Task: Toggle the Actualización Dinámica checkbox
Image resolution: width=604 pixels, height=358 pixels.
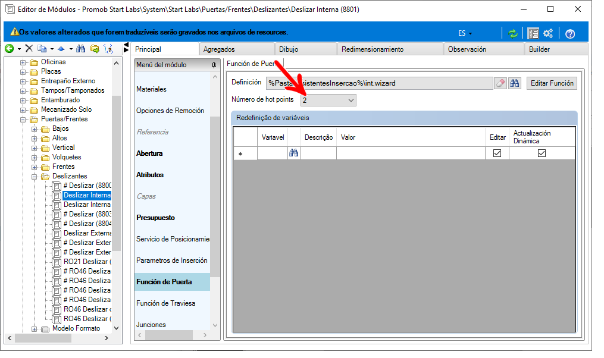Action: (542, 153)
